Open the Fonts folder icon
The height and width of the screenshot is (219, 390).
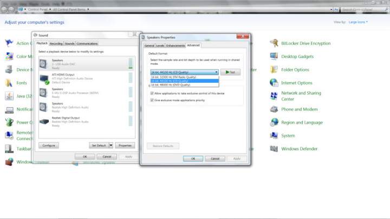(9, 83)
